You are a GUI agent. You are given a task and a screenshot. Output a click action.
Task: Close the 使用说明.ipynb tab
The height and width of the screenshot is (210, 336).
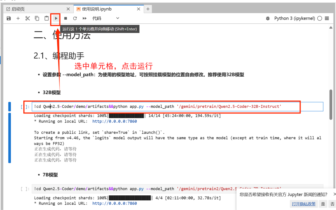[138, 9]
